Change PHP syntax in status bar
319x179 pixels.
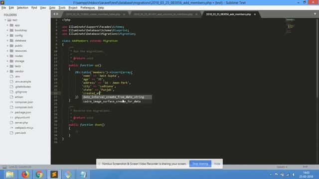305,167
